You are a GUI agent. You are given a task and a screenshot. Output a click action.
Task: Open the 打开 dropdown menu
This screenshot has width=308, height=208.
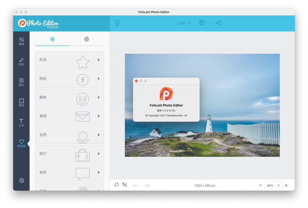[x=184, y=23]
